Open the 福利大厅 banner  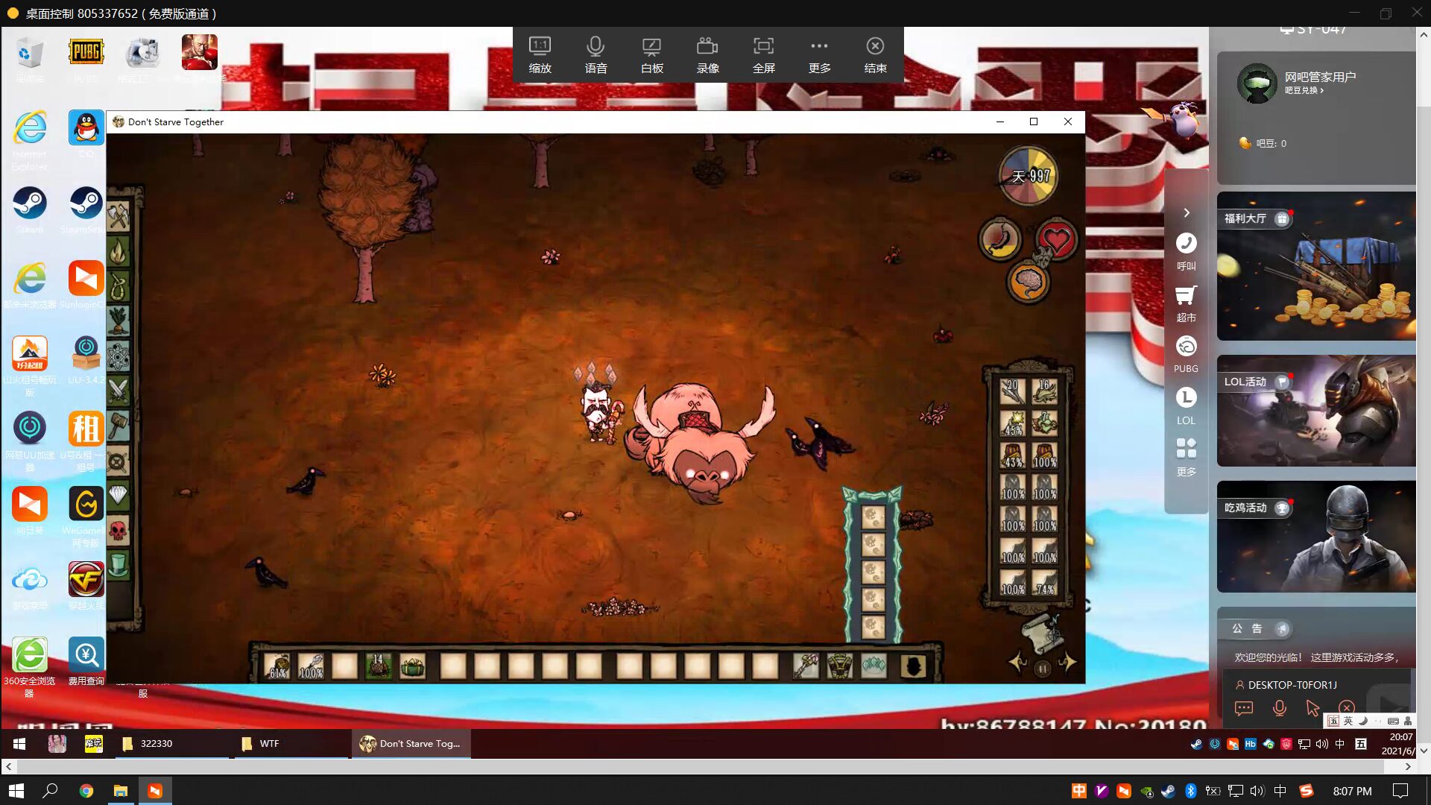[x=1316, y=266]
